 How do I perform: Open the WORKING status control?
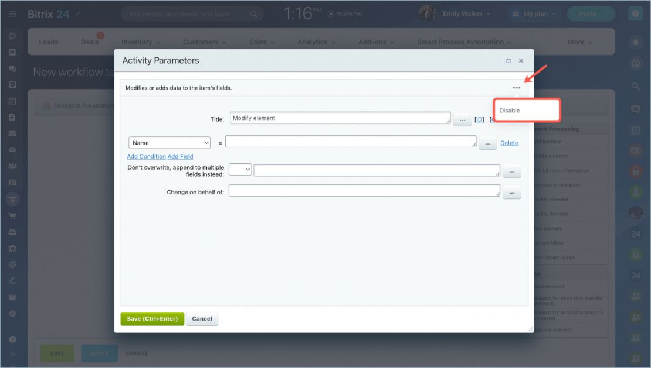point(345,14)
